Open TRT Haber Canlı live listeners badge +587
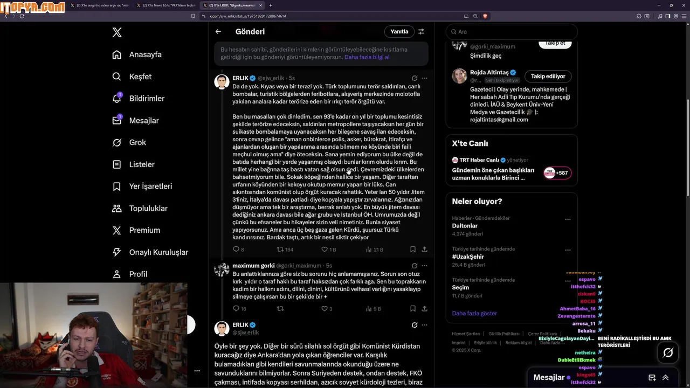Screen dimensions: 690x388 pos(557,173)
